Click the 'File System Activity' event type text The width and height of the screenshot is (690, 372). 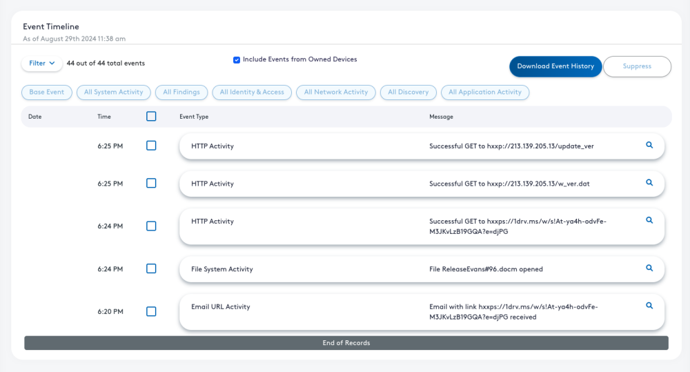[x=221, y=269]
